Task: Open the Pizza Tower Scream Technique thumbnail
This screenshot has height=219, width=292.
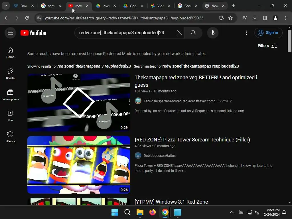Action: (79, 165)
